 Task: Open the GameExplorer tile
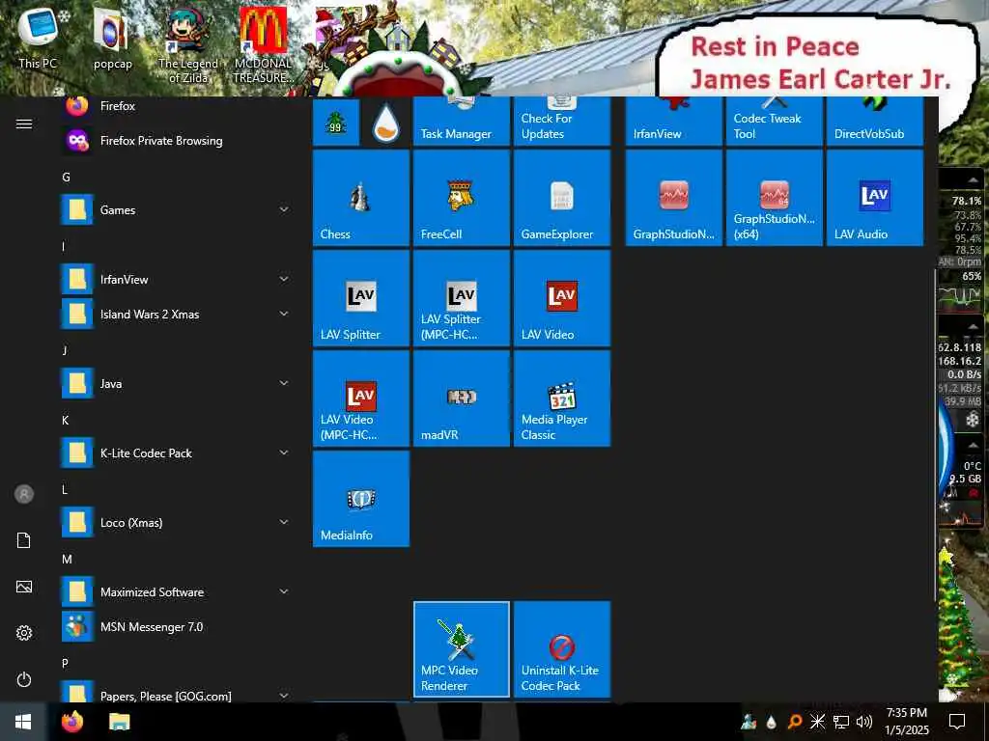coord(562,198)
